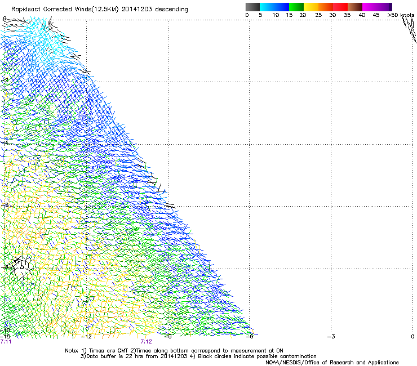Image resolution: width=417 pixels, height=366 pixels.
Task: Click the '>50 knots' legend label
Action: tap(401, 15)
